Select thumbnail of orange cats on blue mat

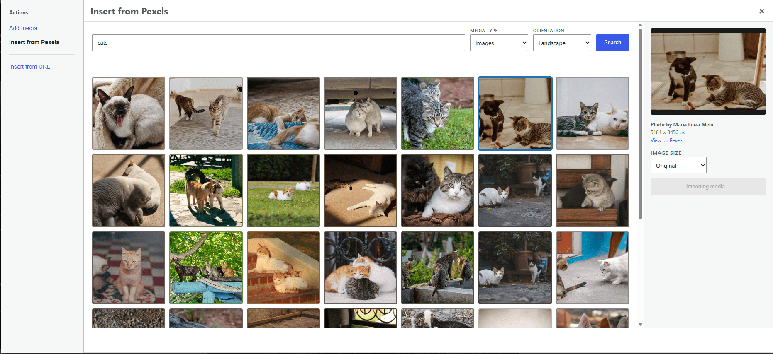point(283,113)
